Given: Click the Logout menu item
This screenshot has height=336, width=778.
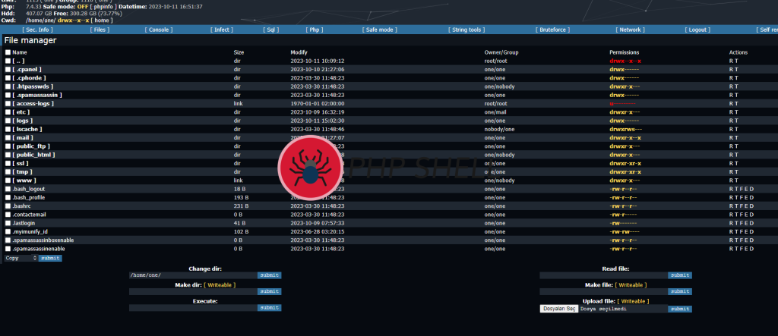Looking at the screenshot, I should pyautogui.click(x=697, y=30).
